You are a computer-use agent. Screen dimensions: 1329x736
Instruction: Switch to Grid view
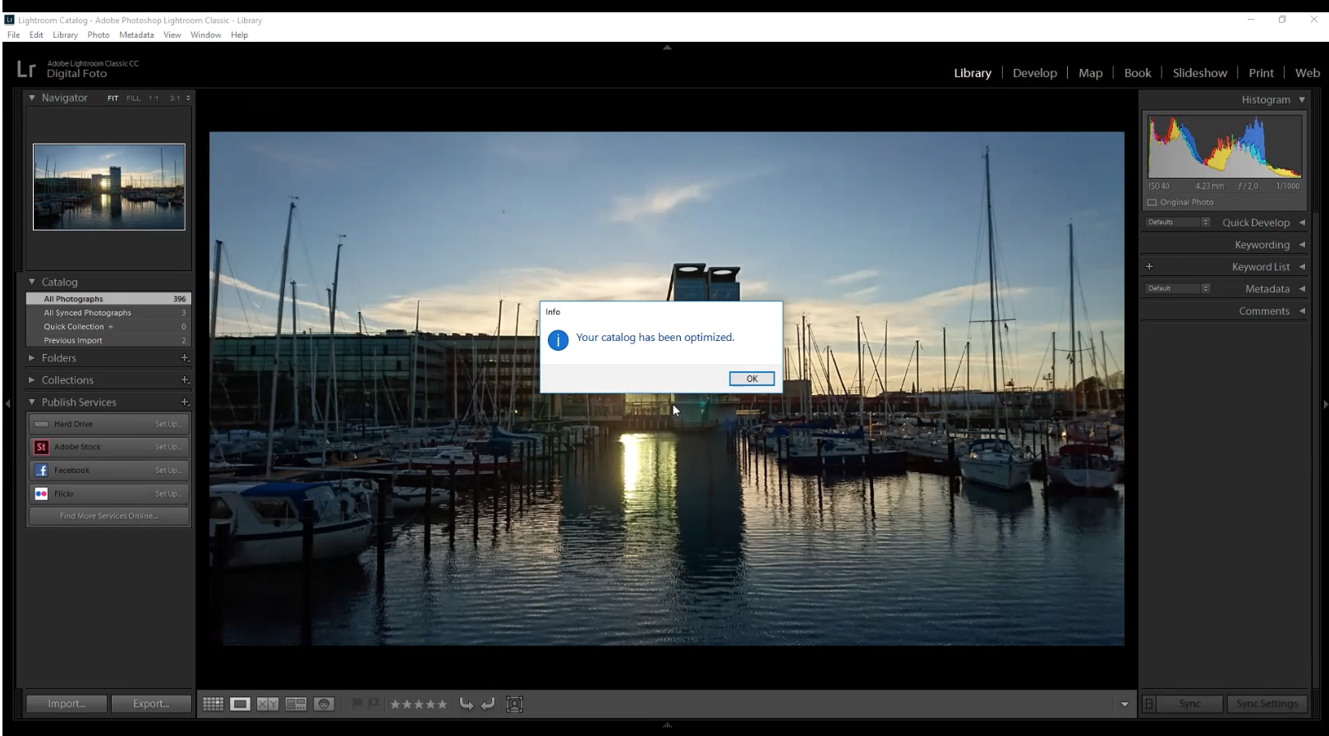click(213, 704)
